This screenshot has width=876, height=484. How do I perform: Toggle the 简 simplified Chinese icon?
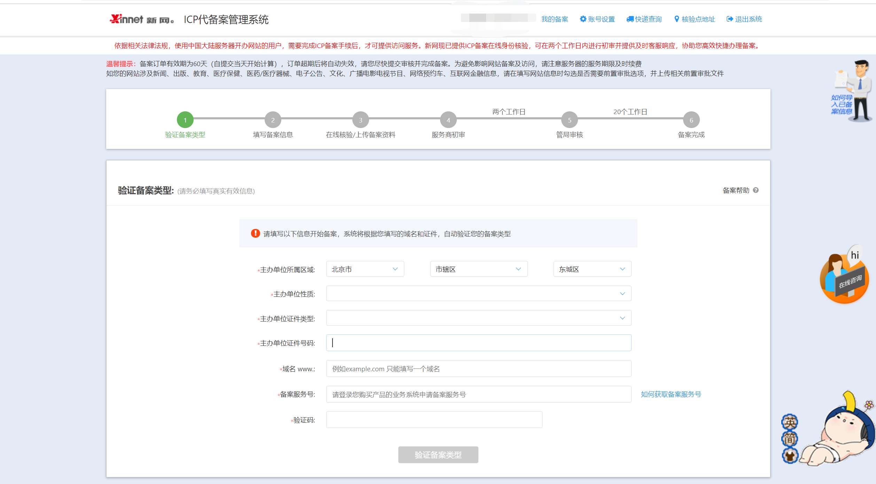click(x=789, y=439)
